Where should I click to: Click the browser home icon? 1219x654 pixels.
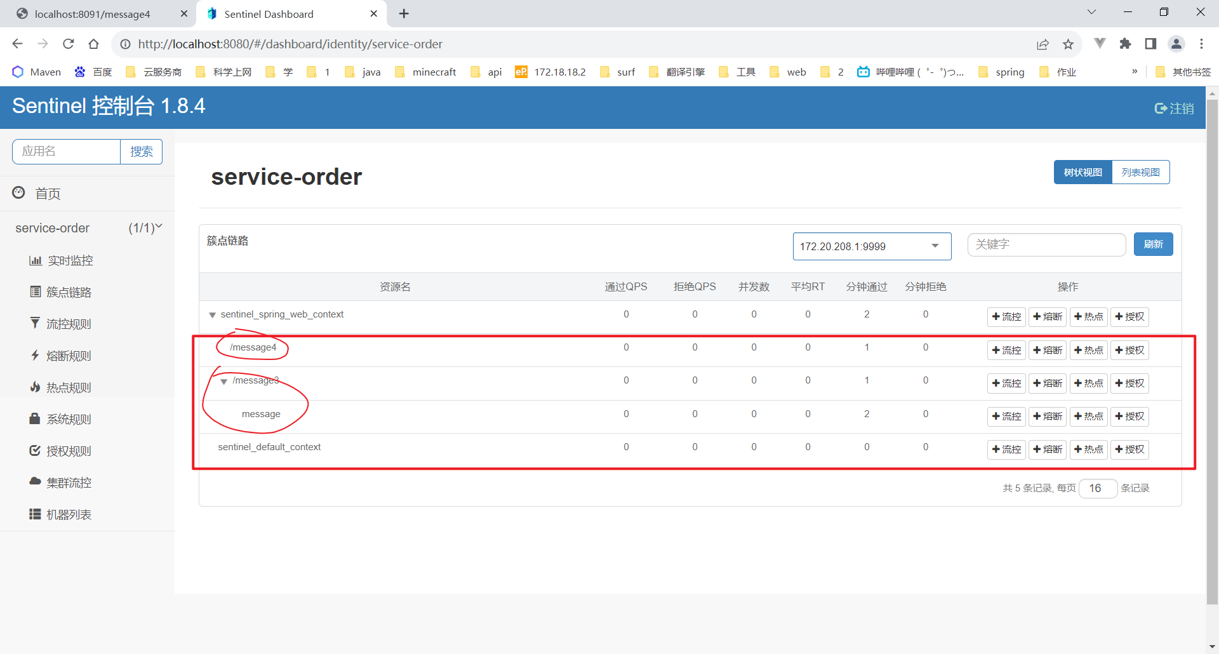pyautogui.click(x=94, y=44)
